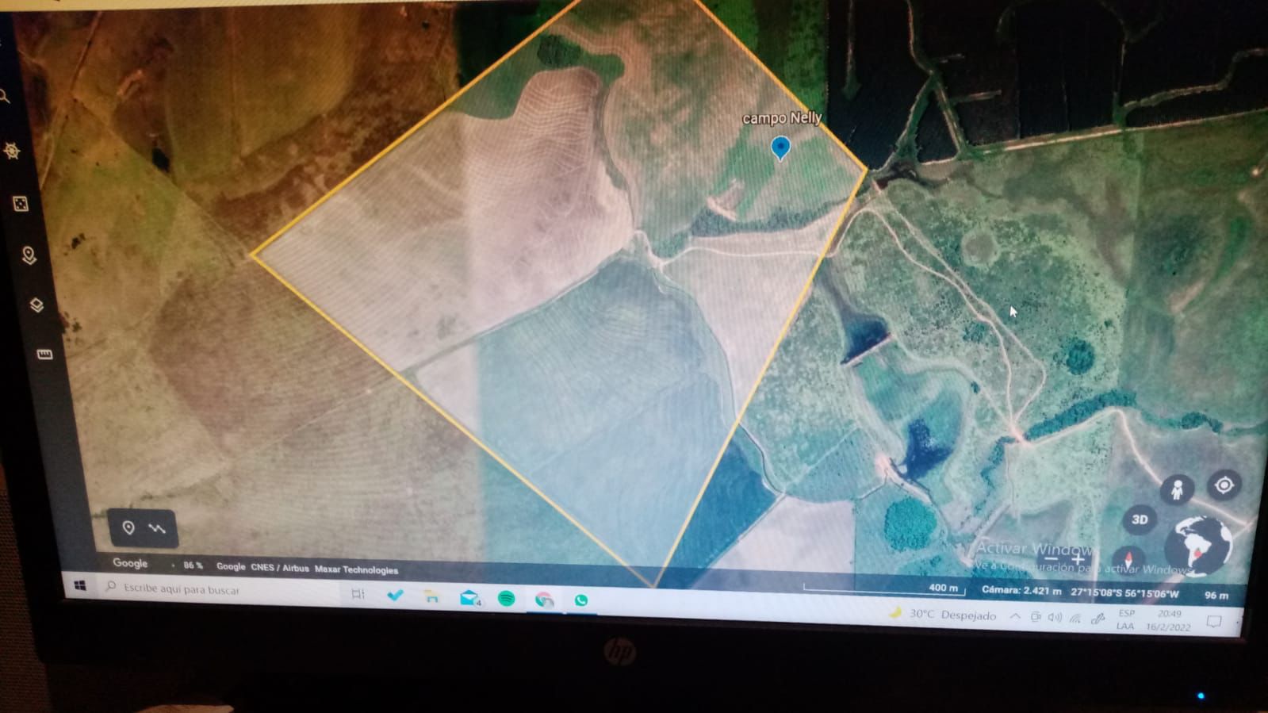The width and height of the screenshot is (1268, 713).
Task: Open Projects from the sidebar pin icon
Action: coord(29,255)
